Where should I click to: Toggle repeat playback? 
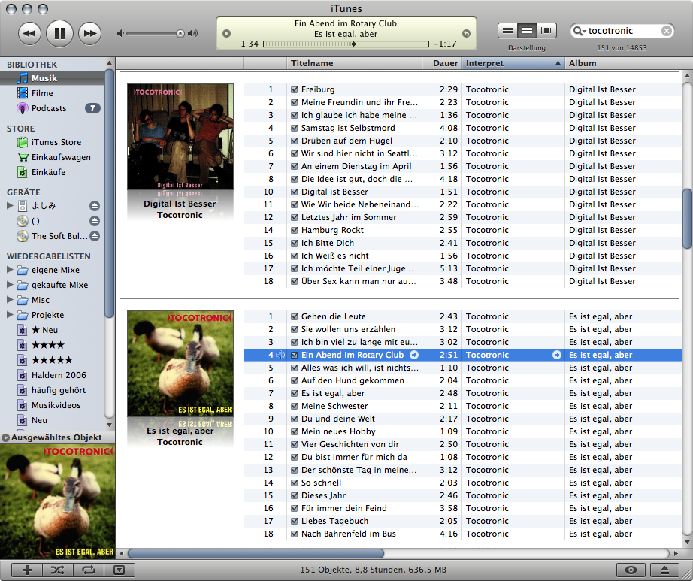(89, 570)
